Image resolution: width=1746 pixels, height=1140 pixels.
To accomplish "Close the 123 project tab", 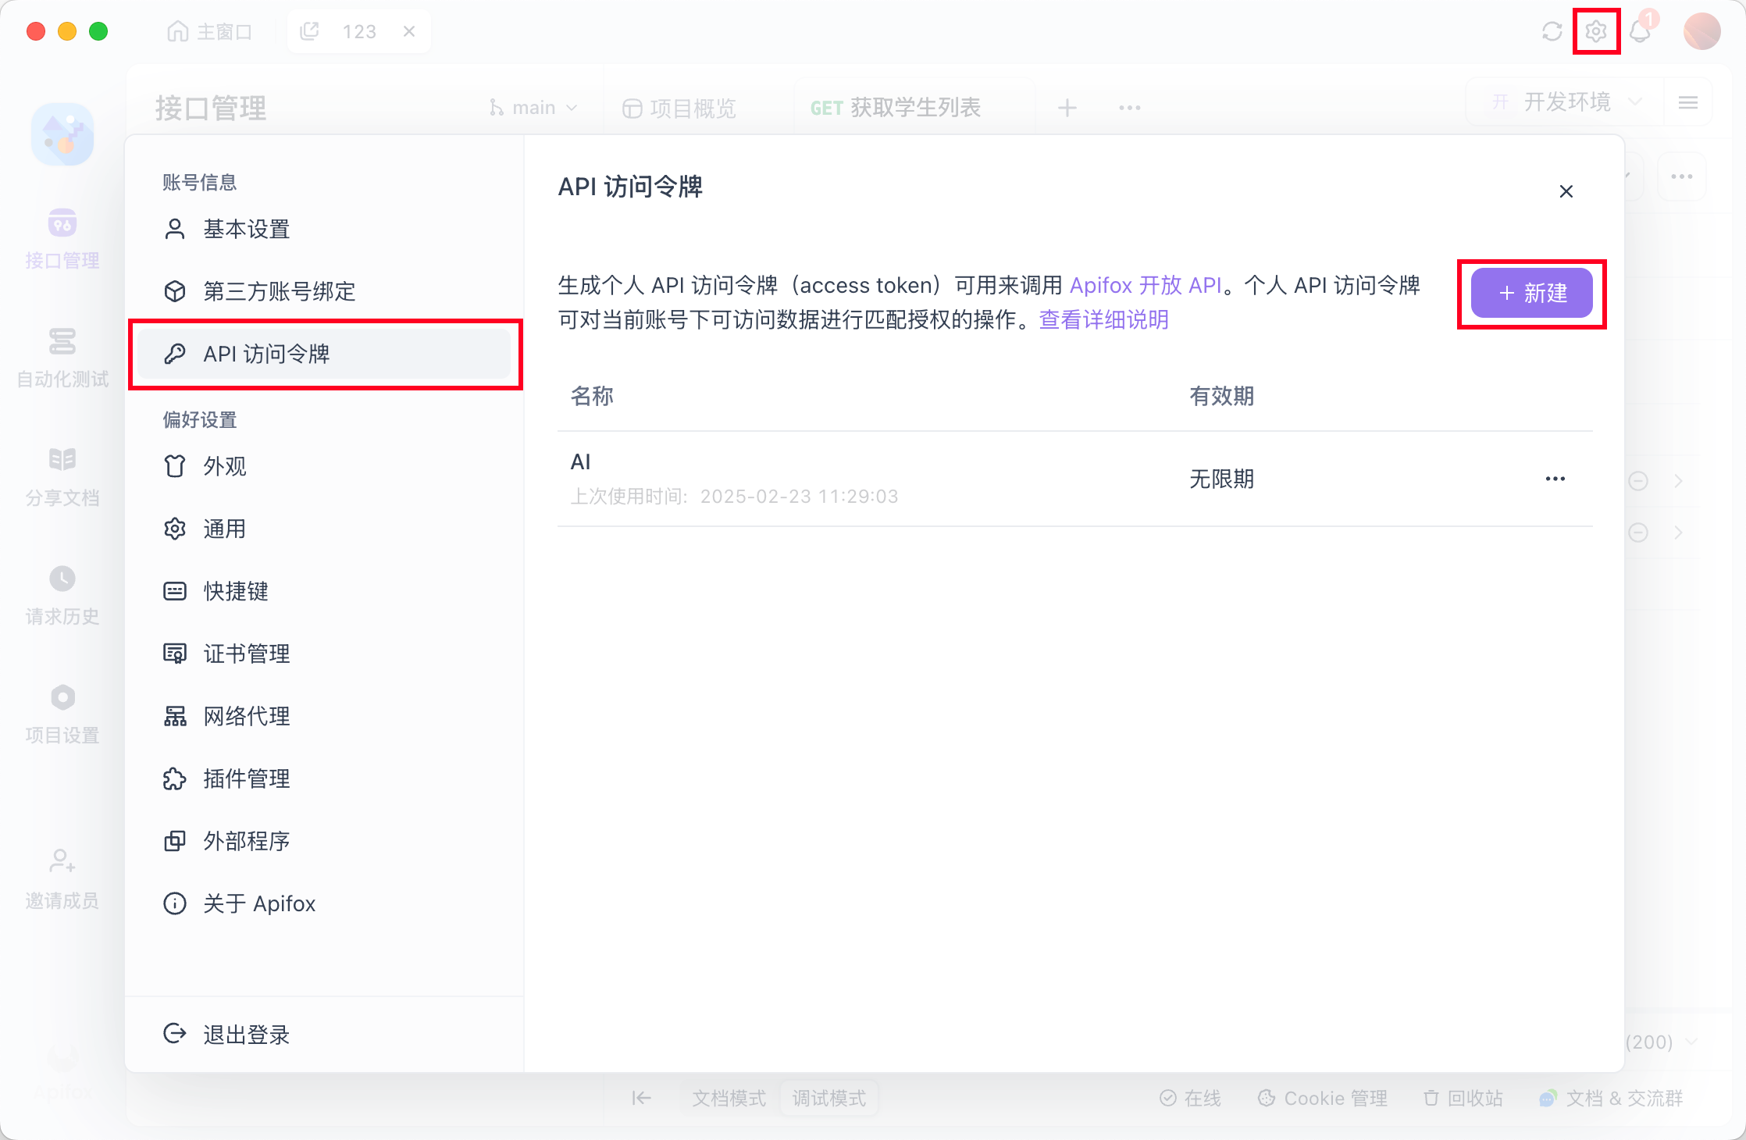I will tap(409, 31).
